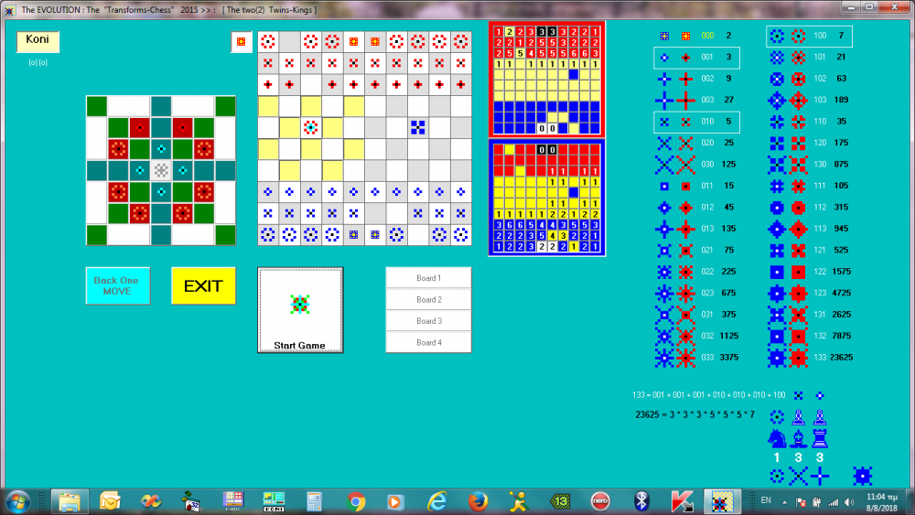915x515 pixels.
Task: Click the blue cross icon in the 003 legend row
Action: [664, 101]
